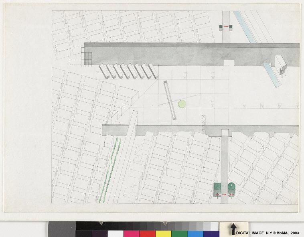Click the white patch beside the magenta patch

click(116, 234)
